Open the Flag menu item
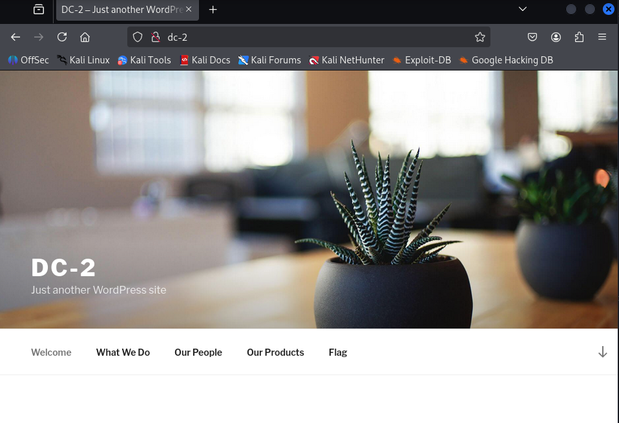 337,352
